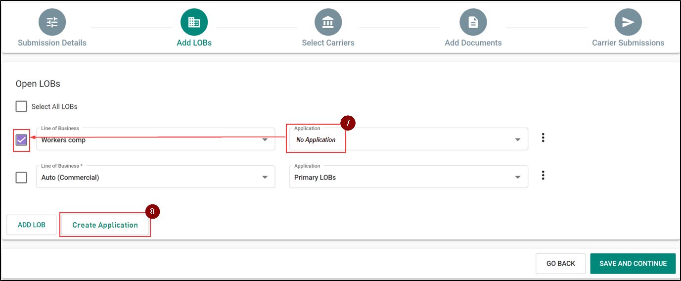This screenshot has width=681, height=281.
Task: Switch to Carrier Submissions step label
Action: click(x=628, y=43)
